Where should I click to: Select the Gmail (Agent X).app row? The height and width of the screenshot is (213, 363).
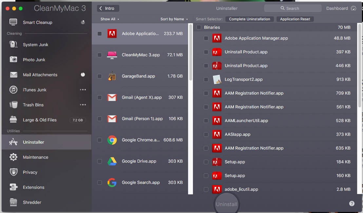(140, 98)
